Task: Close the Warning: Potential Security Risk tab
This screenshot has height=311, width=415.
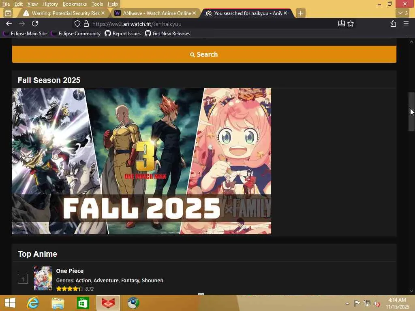Action: (x=103, y=13)
